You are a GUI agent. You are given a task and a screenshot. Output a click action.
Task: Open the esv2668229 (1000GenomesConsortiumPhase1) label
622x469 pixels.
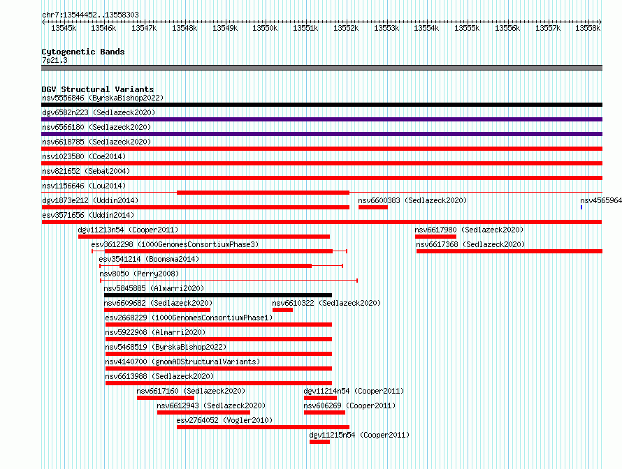click(189, 318)
